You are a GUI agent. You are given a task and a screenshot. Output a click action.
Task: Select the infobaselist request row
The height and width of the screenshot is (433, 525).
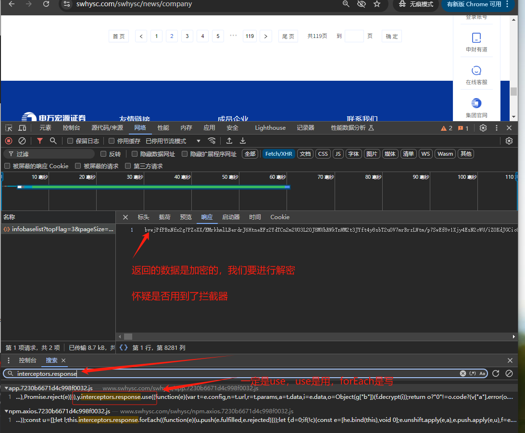(58, 229)
